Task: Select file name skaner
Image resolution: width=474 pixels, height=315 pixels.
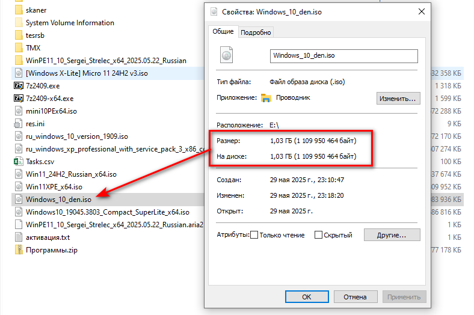Action: point(36,10)
